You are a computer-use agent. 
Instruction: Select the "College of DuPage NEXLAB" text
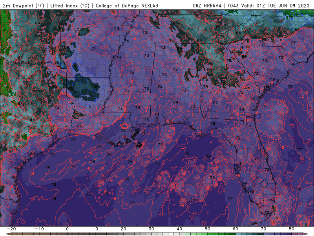click(127, 6)
